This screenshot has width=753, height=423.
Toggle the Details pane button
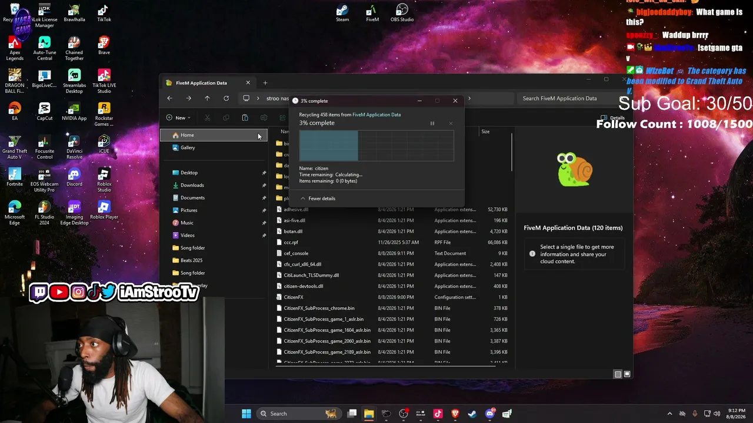(613, 117)
